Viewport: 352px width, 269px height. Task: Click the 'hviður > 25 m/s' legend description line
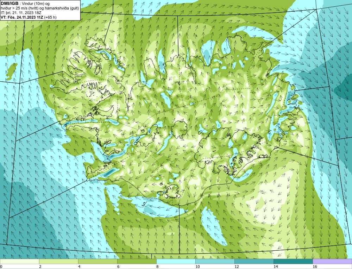(x=40, y=8)
